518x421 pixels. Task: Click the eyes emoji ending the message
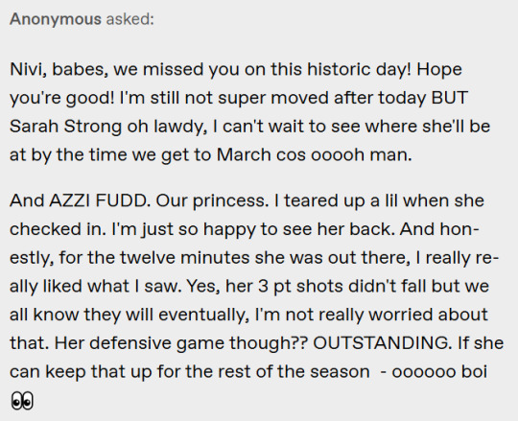(x=22, y=401)
